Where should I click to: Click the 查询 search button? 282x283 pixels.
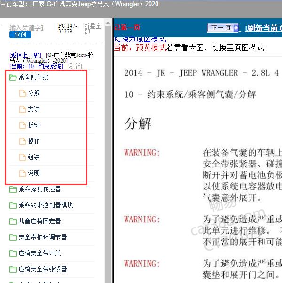point(20,34)
